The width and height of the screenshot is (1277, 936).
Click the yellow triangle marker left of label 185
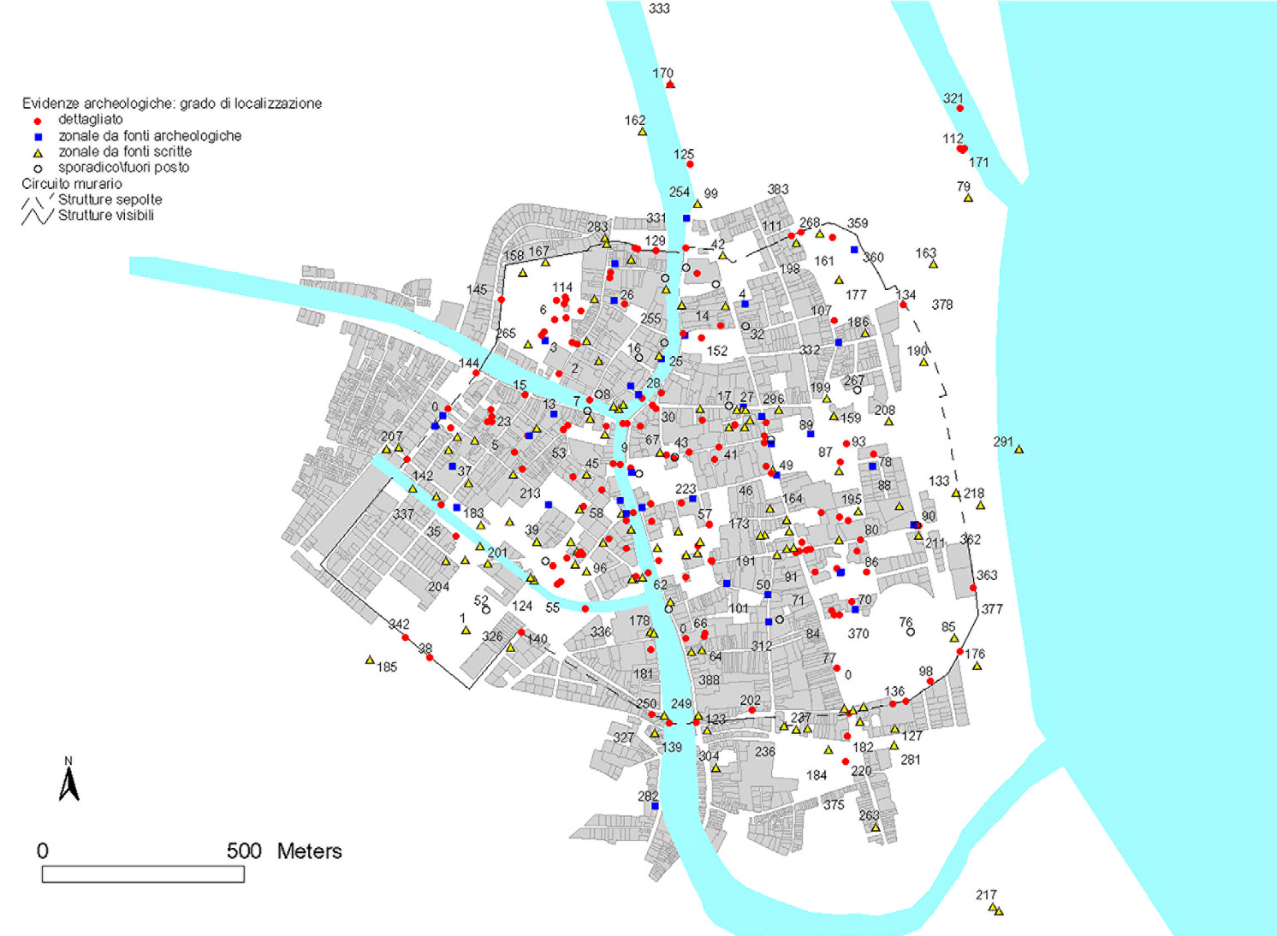[x=370, y=660]
